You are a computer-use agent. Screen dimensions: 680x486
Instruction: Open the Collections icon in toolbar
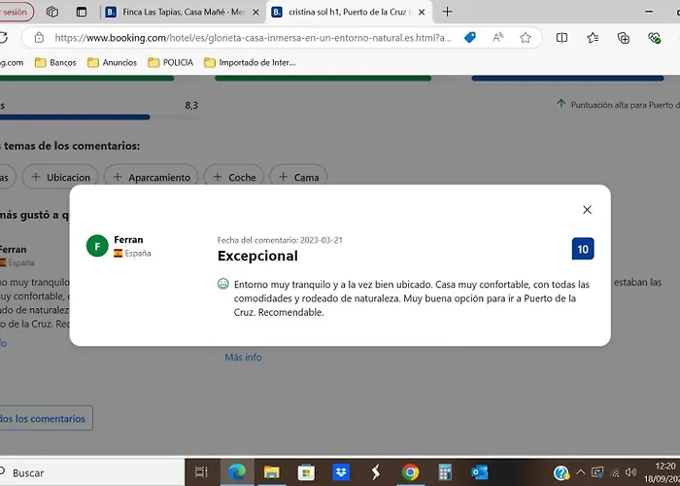623,38
